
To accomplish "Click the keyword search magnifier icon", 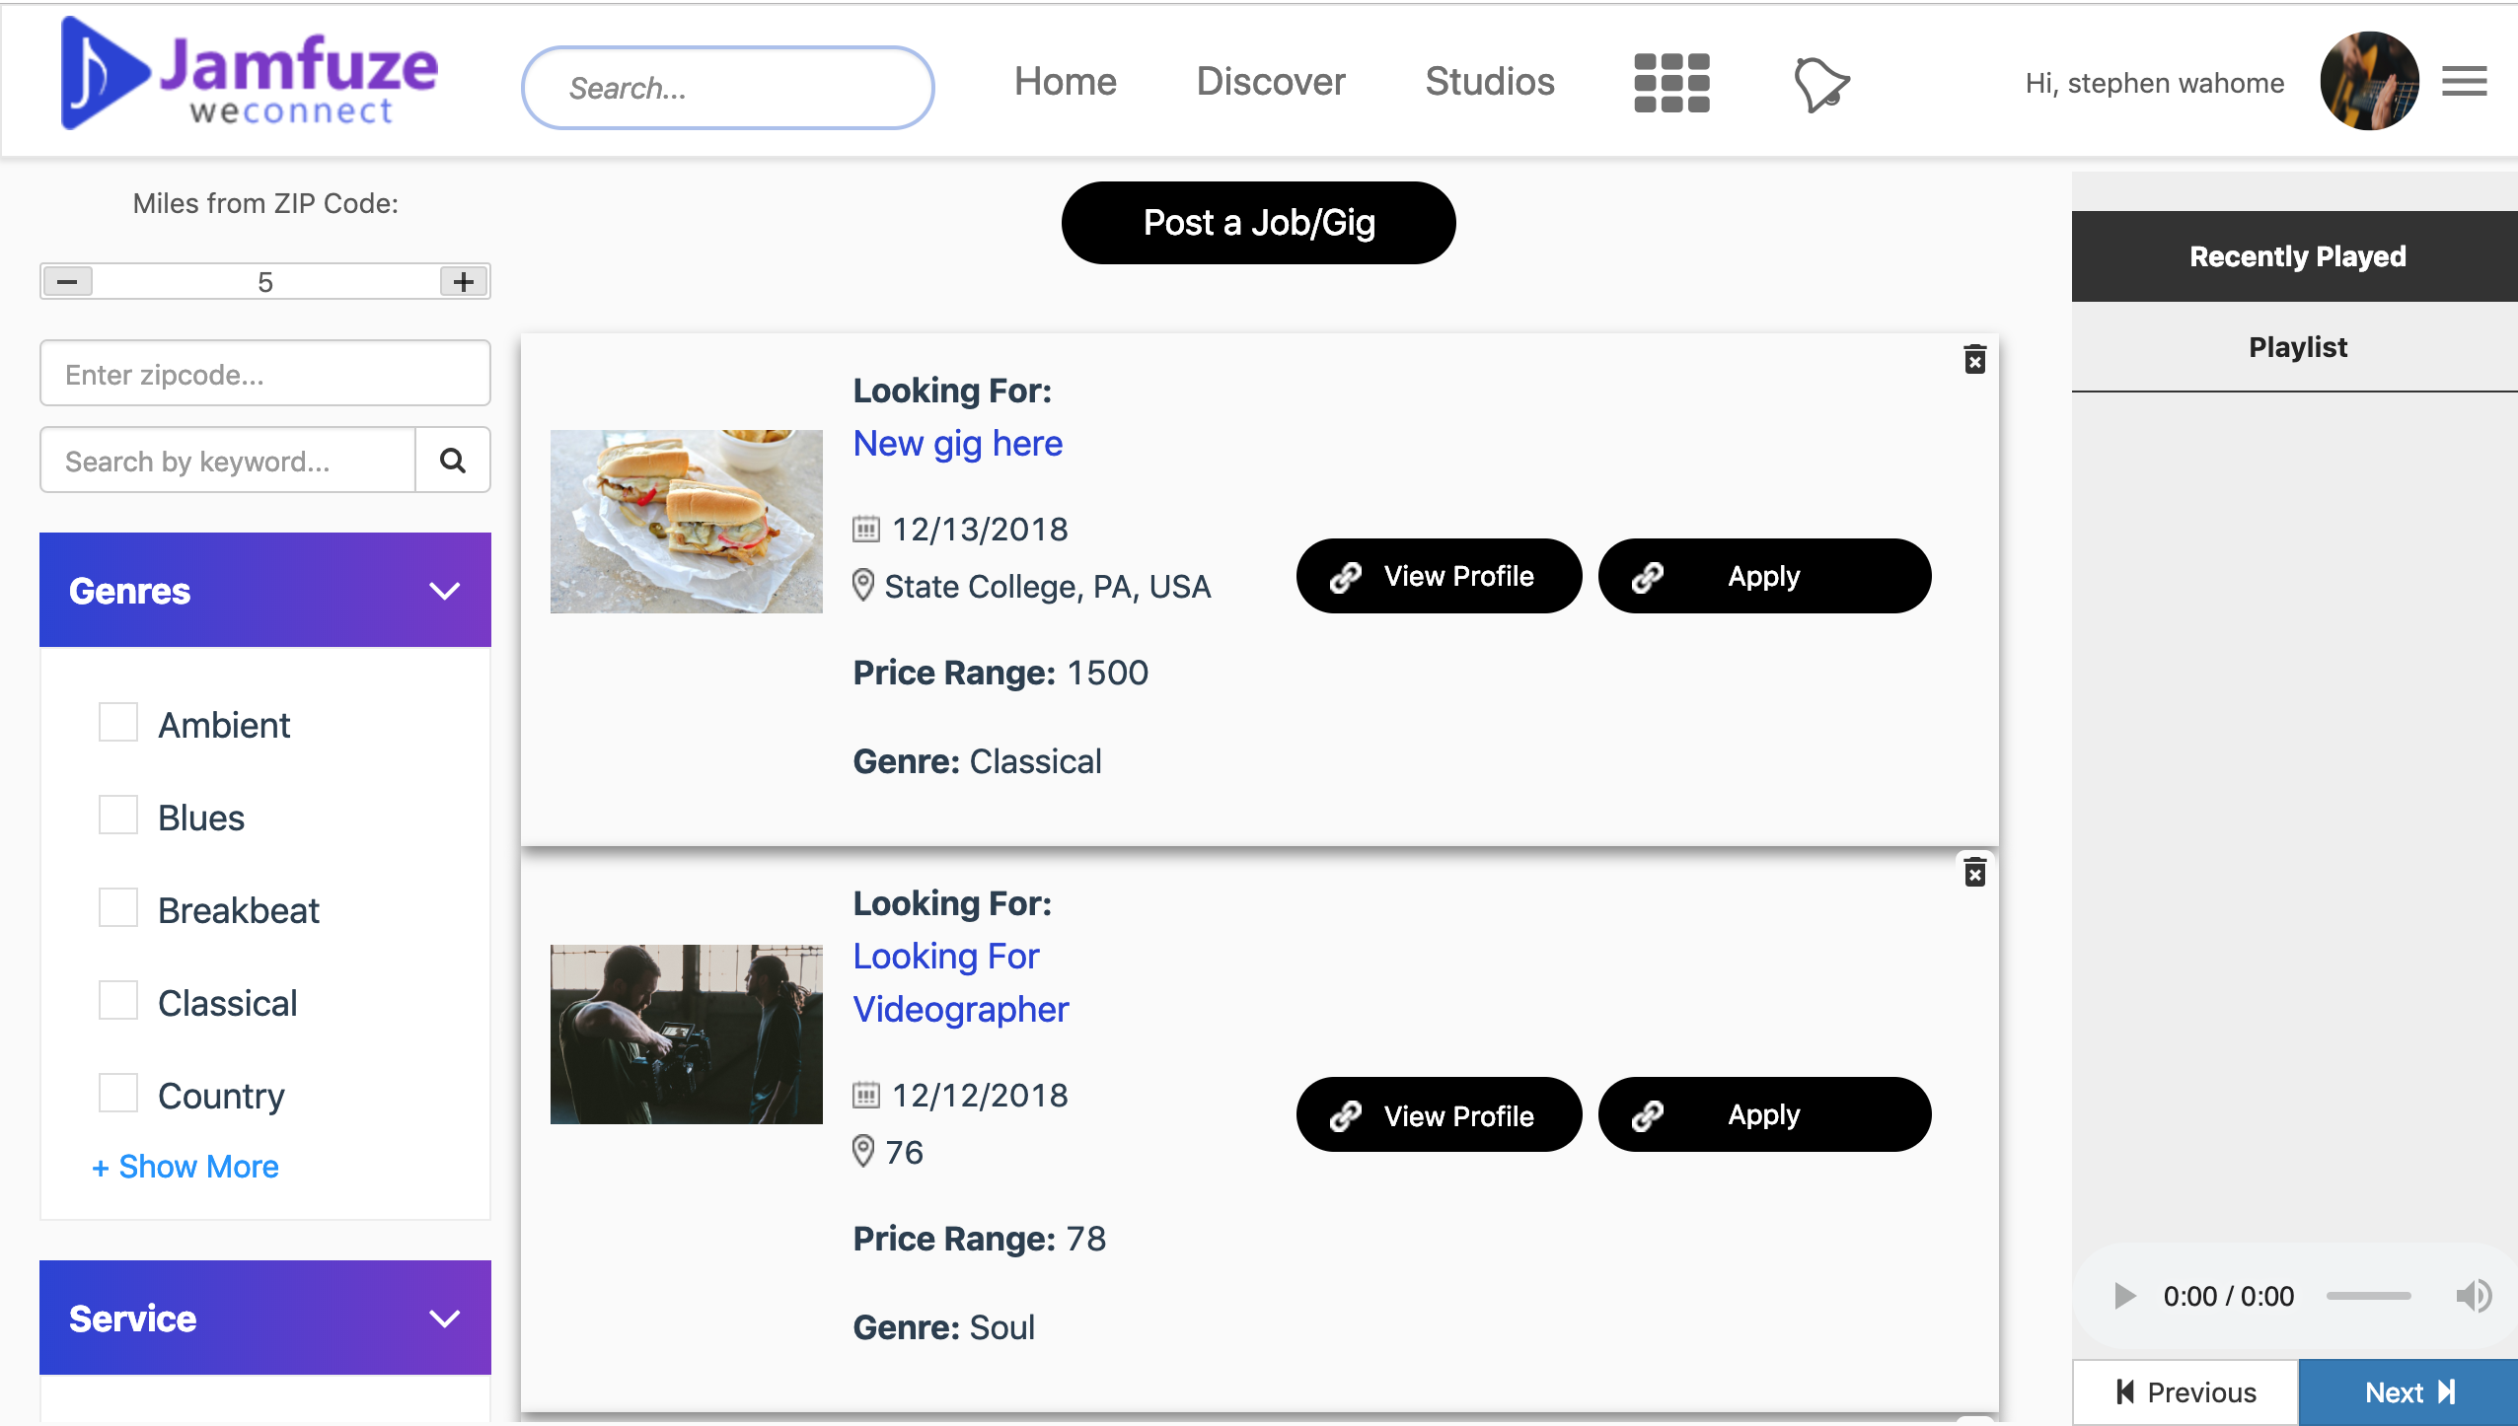I will (453, 461).
